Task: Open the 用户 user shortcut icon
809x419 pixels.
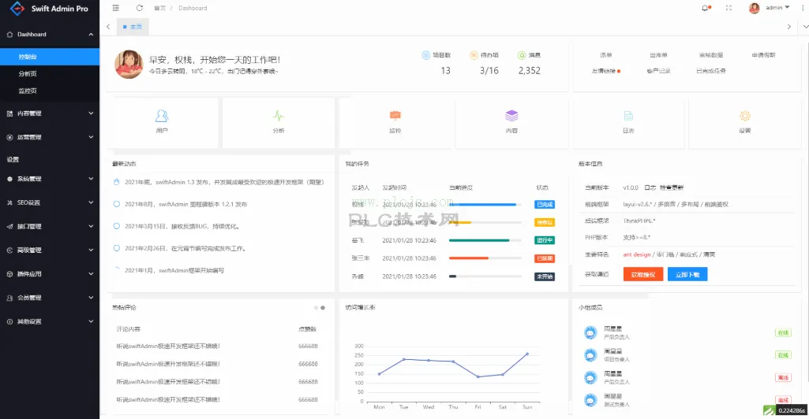Action: click(x=162, y=116)
